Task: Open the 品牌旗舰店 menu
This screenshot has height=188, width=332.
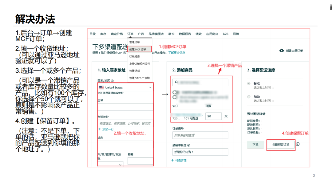Action: [x=156, y=34]
